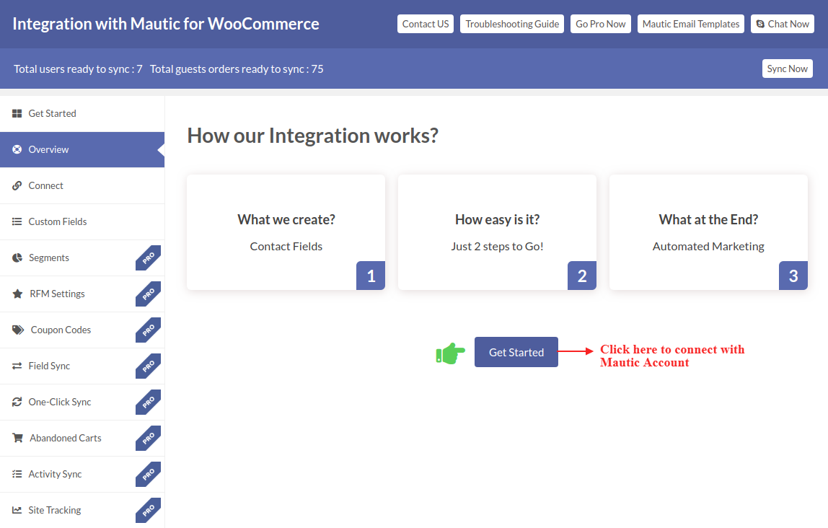Click the Custom Fields list icon
828x528 pixels.
tap(17, 221)
